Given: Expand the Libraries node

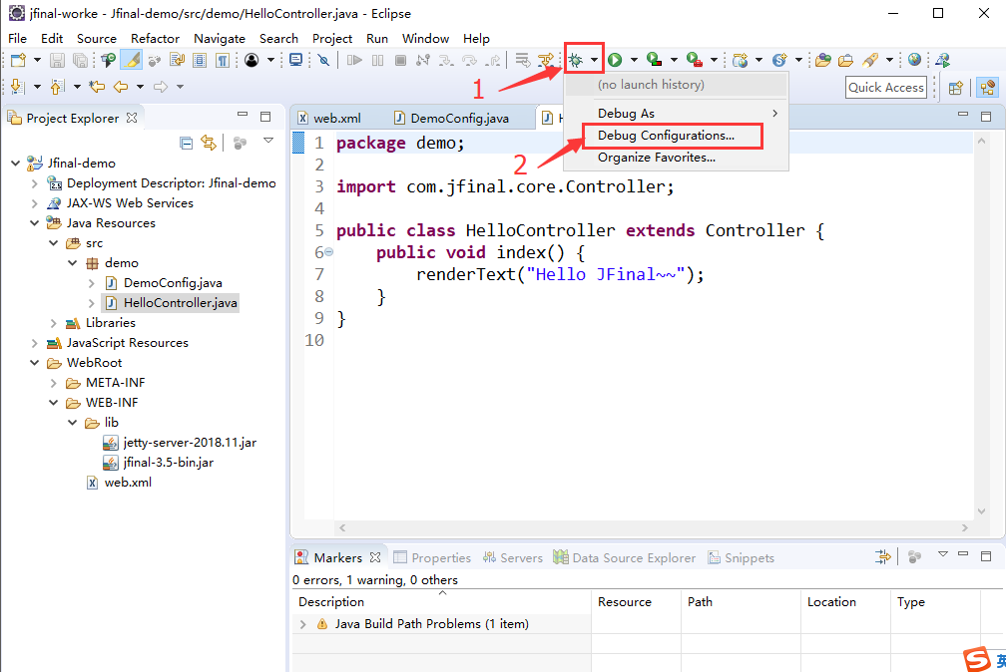Looking at the screenshot, I should [x=54, y=323].
